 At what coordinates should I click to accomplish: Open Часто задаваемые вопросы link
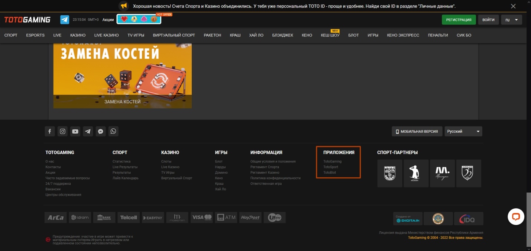[x=68, y=178]
